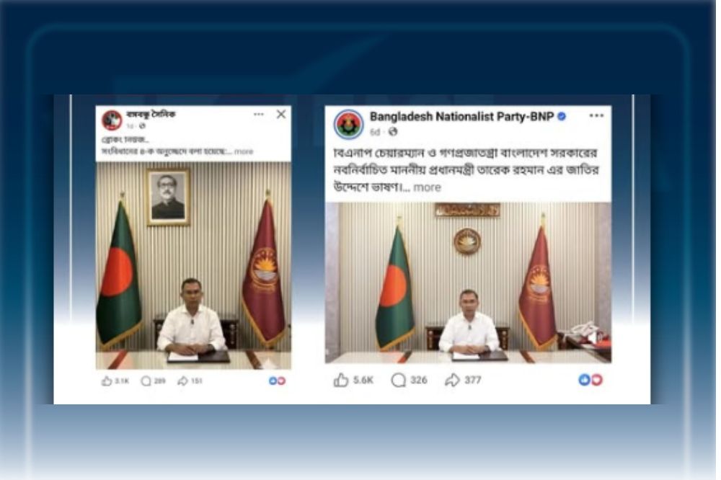Open the left post photo with portrait
This screenshot has height=480, width=721.
[x=193, y=265]
